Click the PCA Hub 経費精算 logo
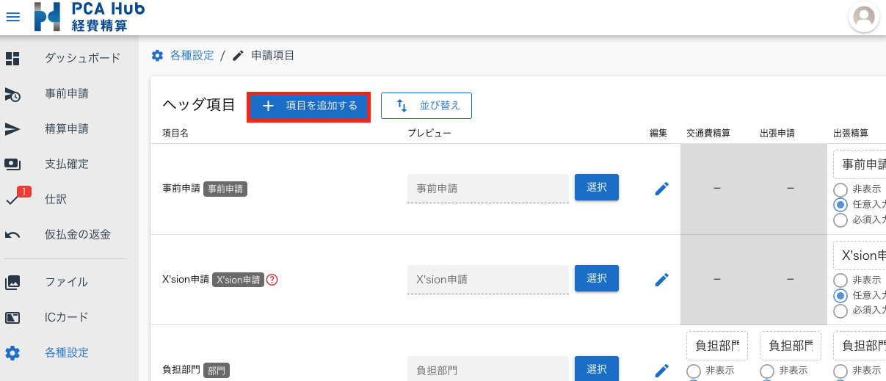 coord(90,17)
